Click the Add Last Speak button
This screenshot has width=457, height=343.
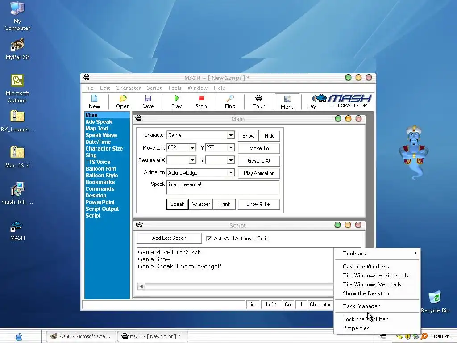[169, 238]
